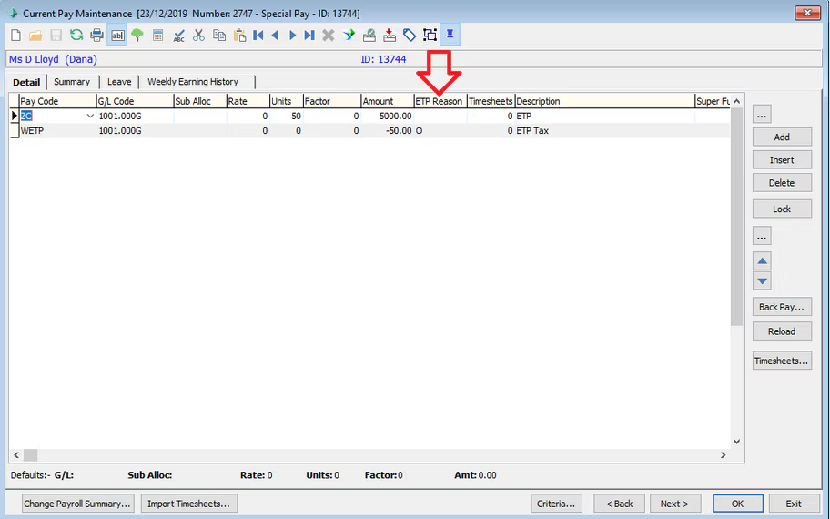This screenshot has width=830, height=519.
Task: Click the resize frame toolbar icon
Action: pos(430,36)
